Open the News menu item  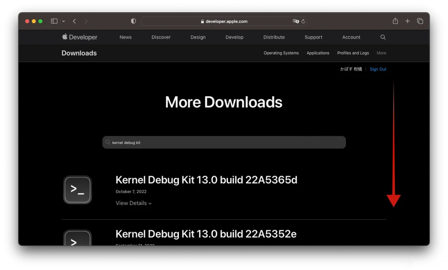tap(126, 37)
